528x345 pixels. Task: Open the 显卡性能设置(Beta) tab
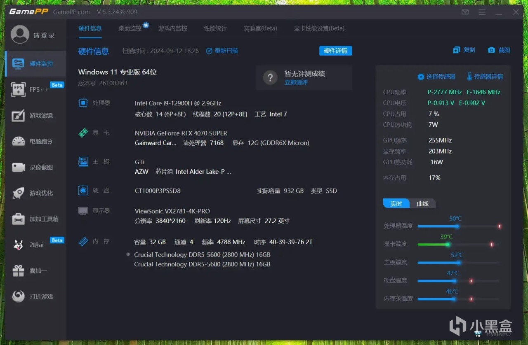[319, 28]
